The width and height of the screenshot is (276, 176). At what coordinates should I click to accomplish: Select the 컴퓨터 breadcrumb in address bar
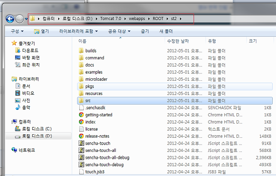pos(48,19)
